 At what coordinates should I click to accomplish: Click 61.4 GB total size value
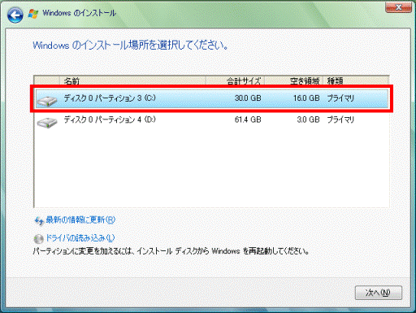[248, 120]
